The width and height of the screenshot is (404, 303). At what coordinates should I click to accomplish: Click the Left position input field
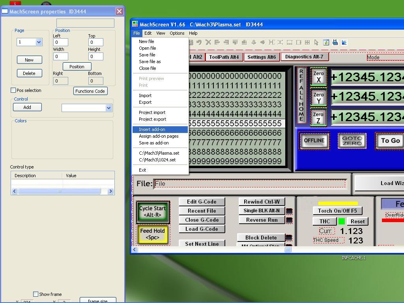60,42
